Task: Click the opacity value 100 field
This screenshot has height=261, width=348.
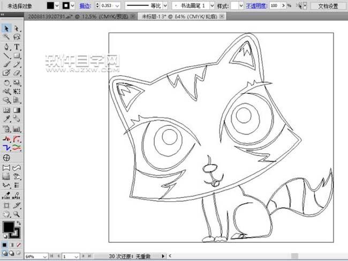Action: (x=275, y=5)
